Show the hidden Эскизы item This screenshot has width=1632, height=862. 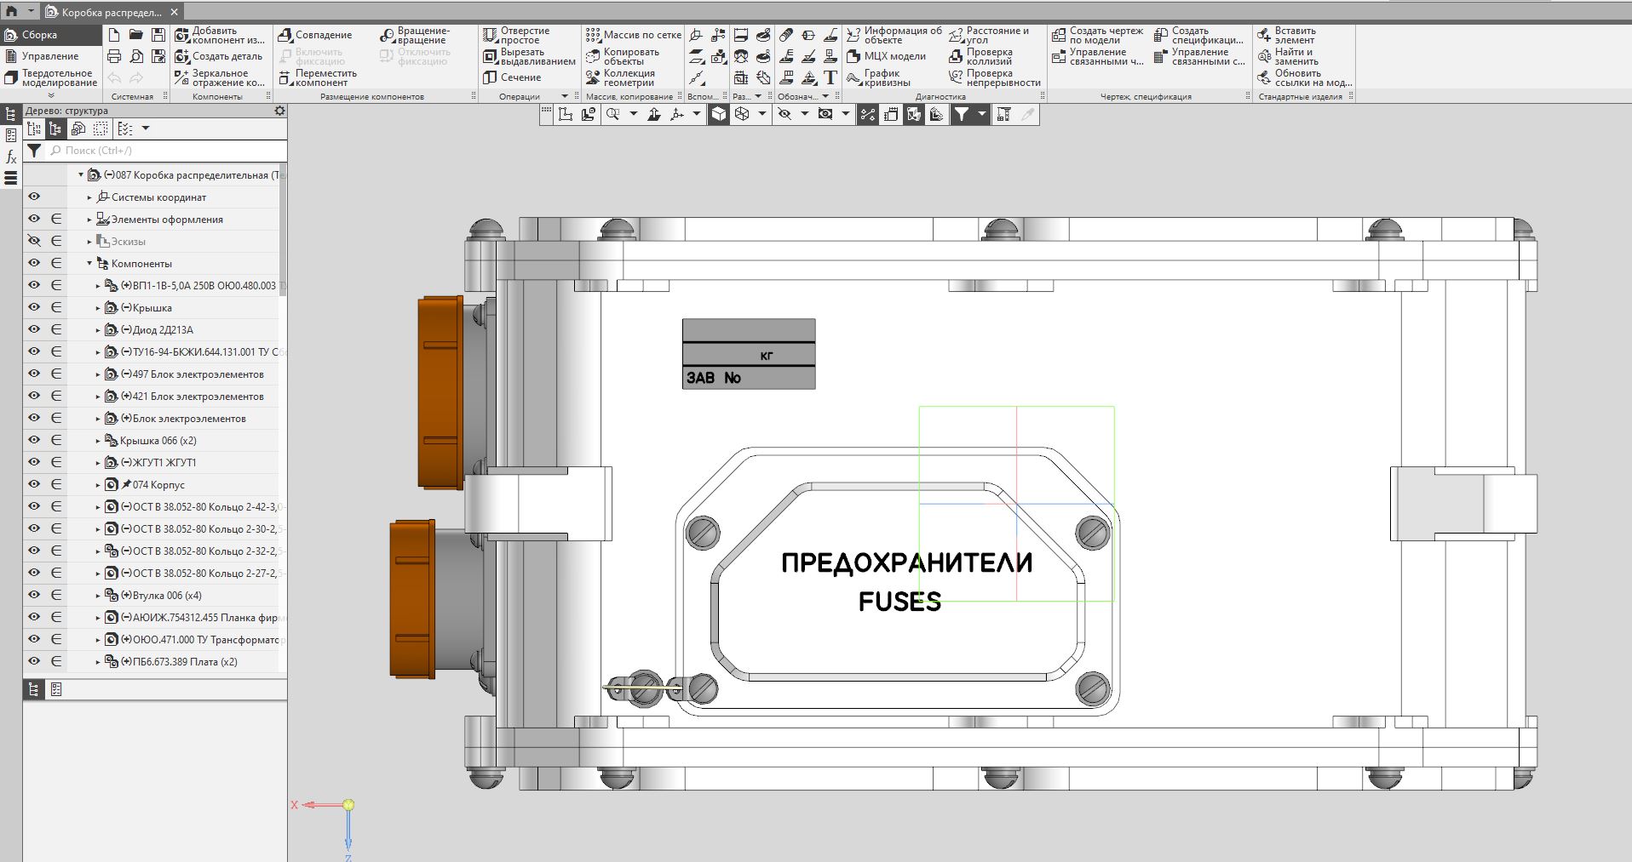click(34, 241)
